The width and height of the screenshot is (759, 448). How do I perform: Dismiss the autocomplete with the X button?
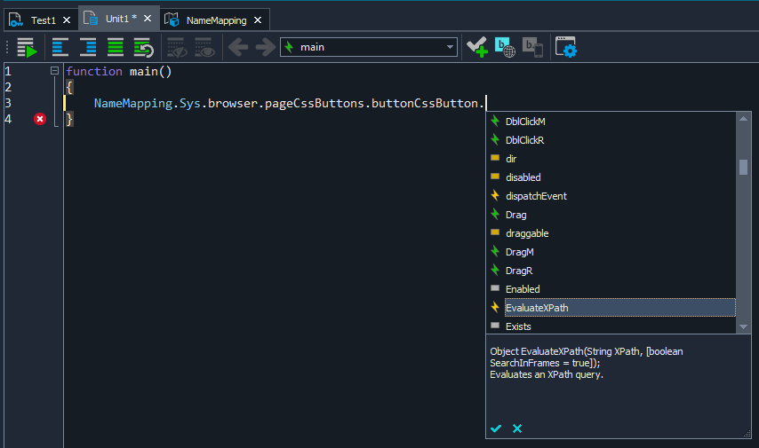[517, 428]
